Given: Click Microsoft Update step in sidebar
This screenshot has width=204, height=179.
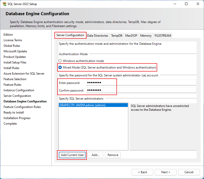Looking at the screenshot, I should pyautogui.click(x=15, y=51).
